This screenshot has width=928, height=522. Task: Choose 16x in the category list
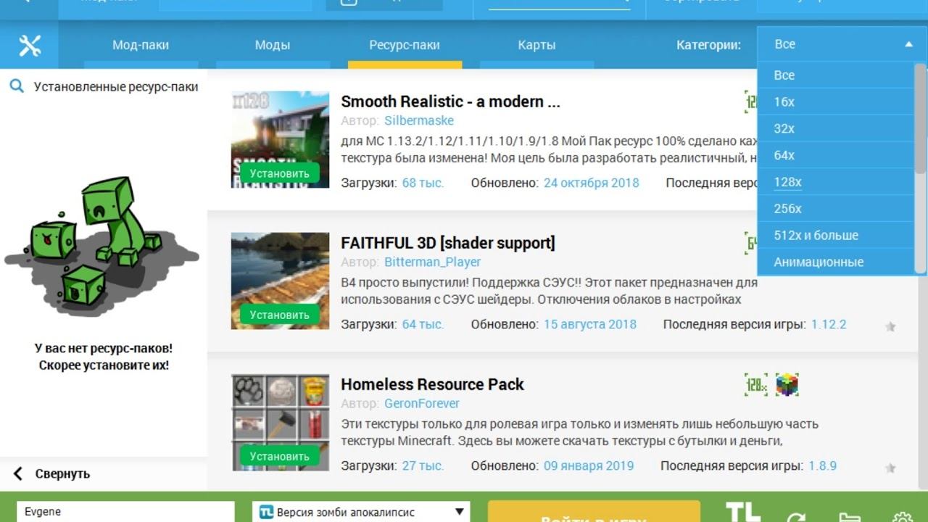(x=836, y=101)
